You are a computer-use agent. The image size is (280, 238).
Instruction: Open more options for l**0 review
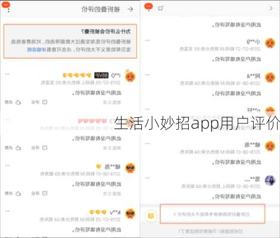(x=7, y=74)
